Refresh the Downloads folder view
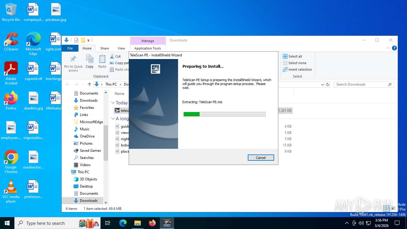This screenshot has height=229, width=407. 328,84
